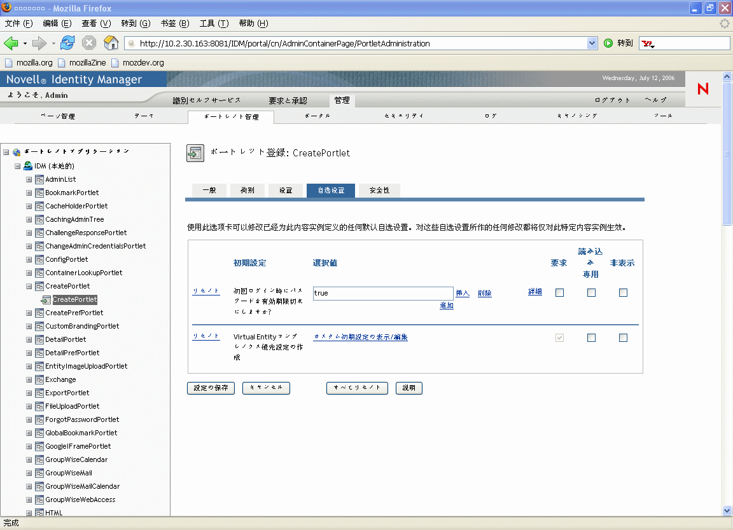Check 読み込み専用 for the Virtual Entity row

[591, 337]
